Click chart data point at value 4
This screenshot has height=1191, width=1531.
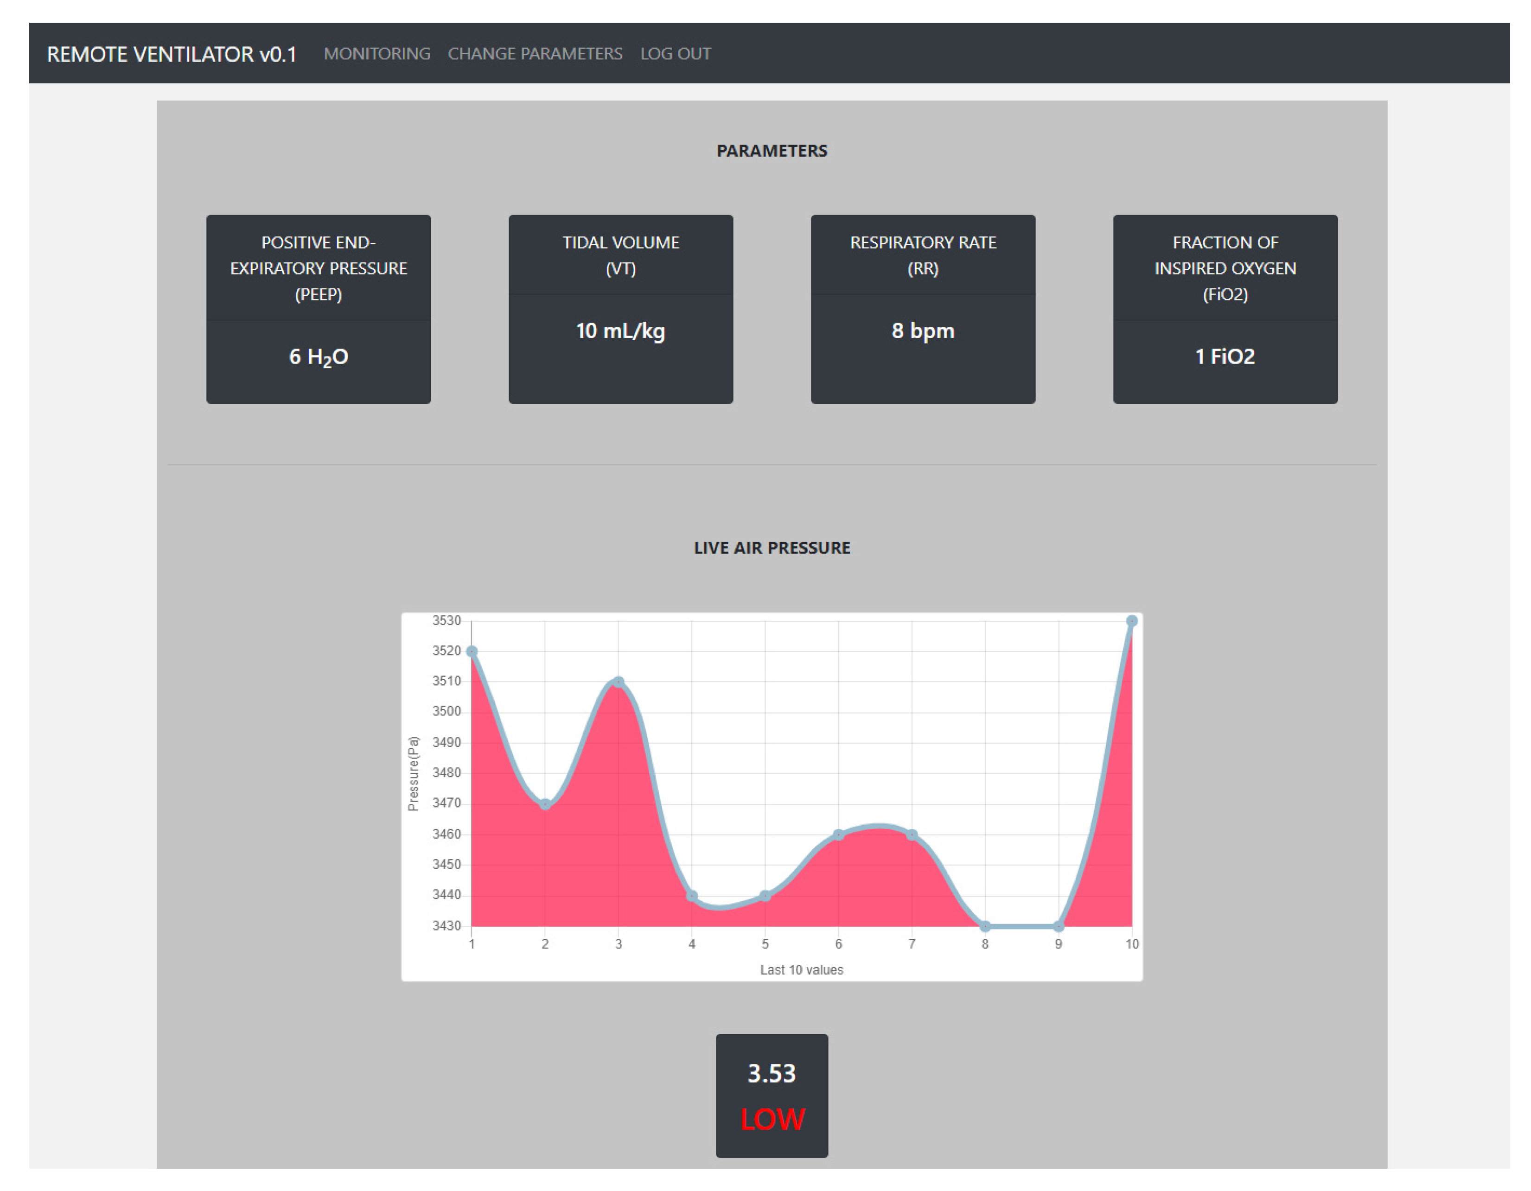tap(692, 896)
